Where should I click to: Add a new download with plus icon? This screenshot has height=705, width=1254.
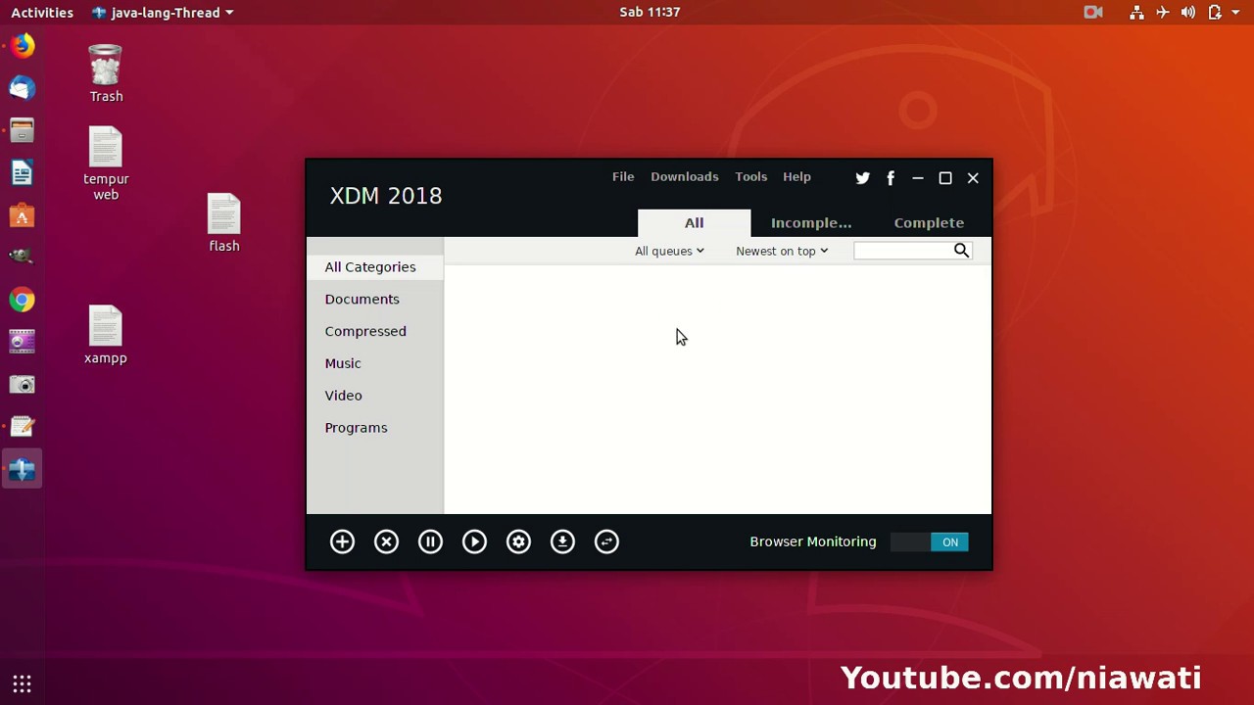[x=342, y=541]
